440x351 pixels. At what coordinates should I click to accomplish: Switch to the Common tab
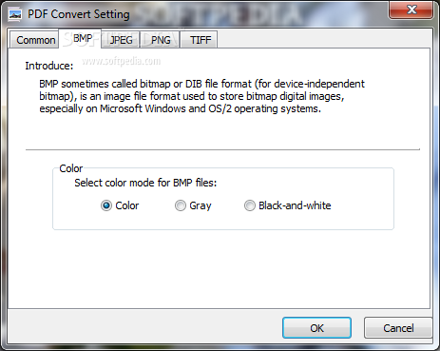click(x=34, y=40)
